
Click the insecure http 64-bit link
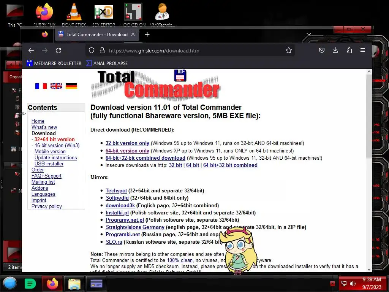click(193, 165)
